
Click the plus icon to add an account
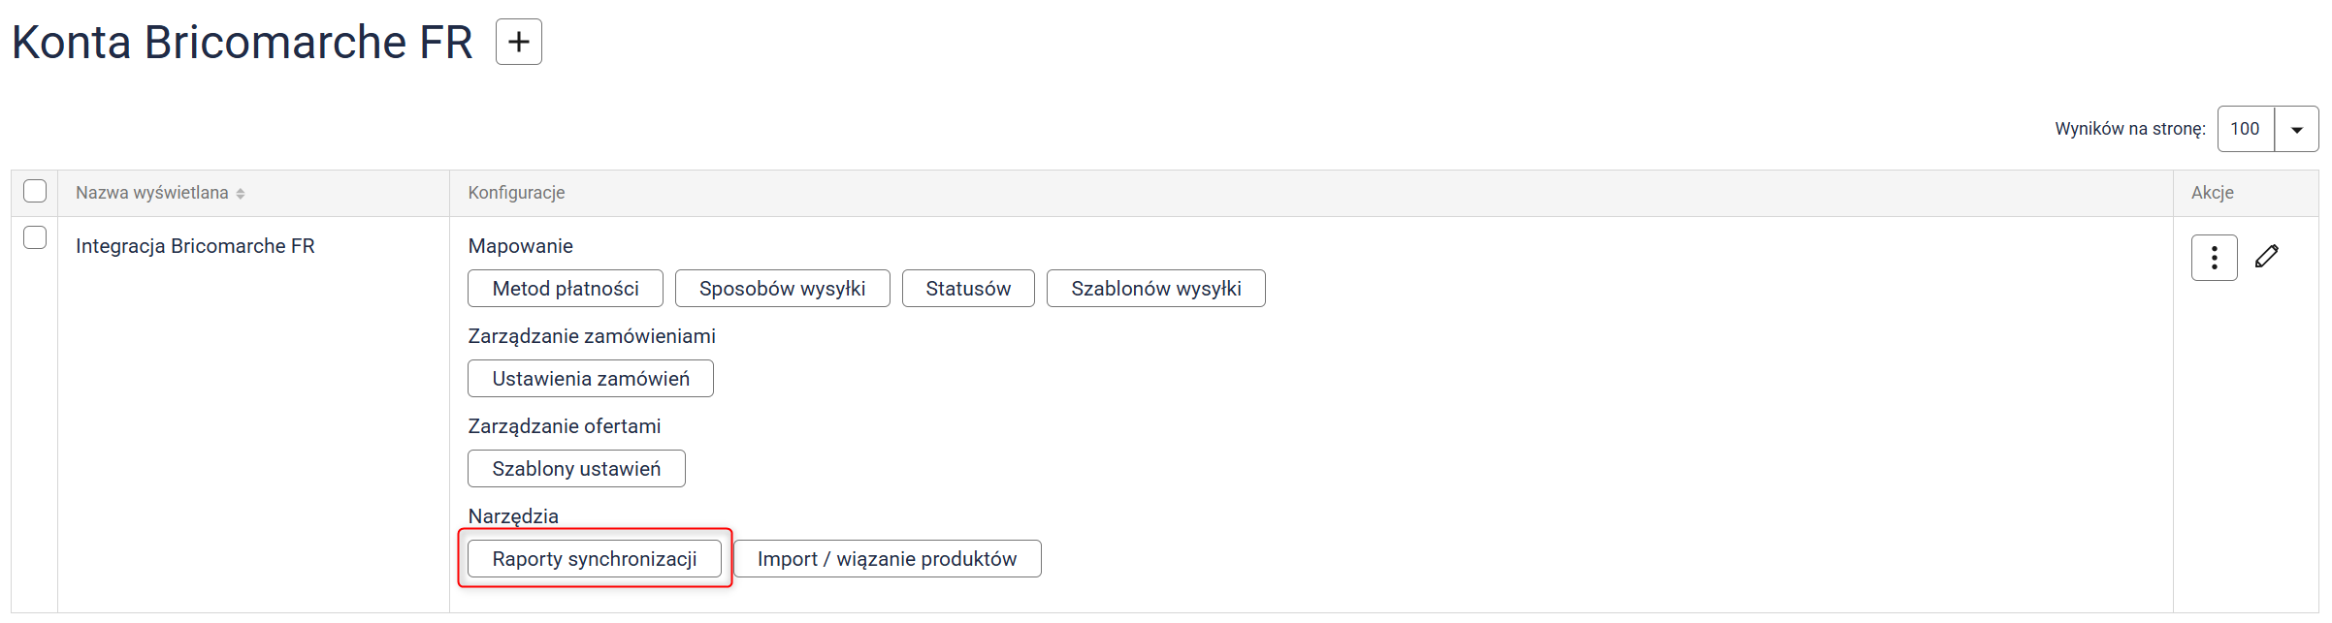click(x=518, y=42)
